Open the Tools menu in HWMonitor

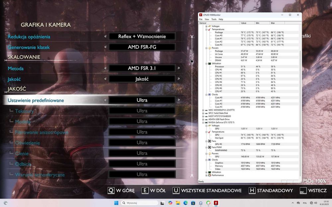point(214,19)
